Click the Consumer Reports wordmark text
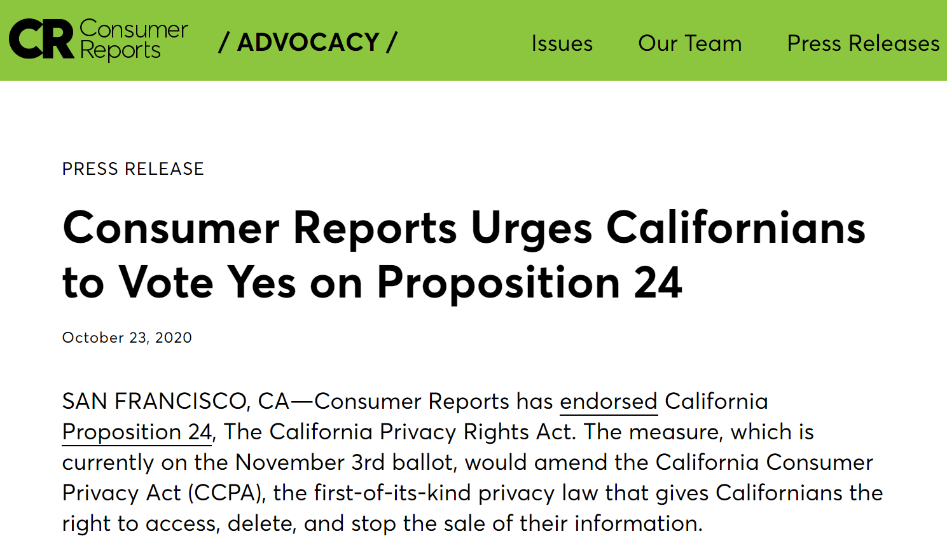 coord(134,39)
